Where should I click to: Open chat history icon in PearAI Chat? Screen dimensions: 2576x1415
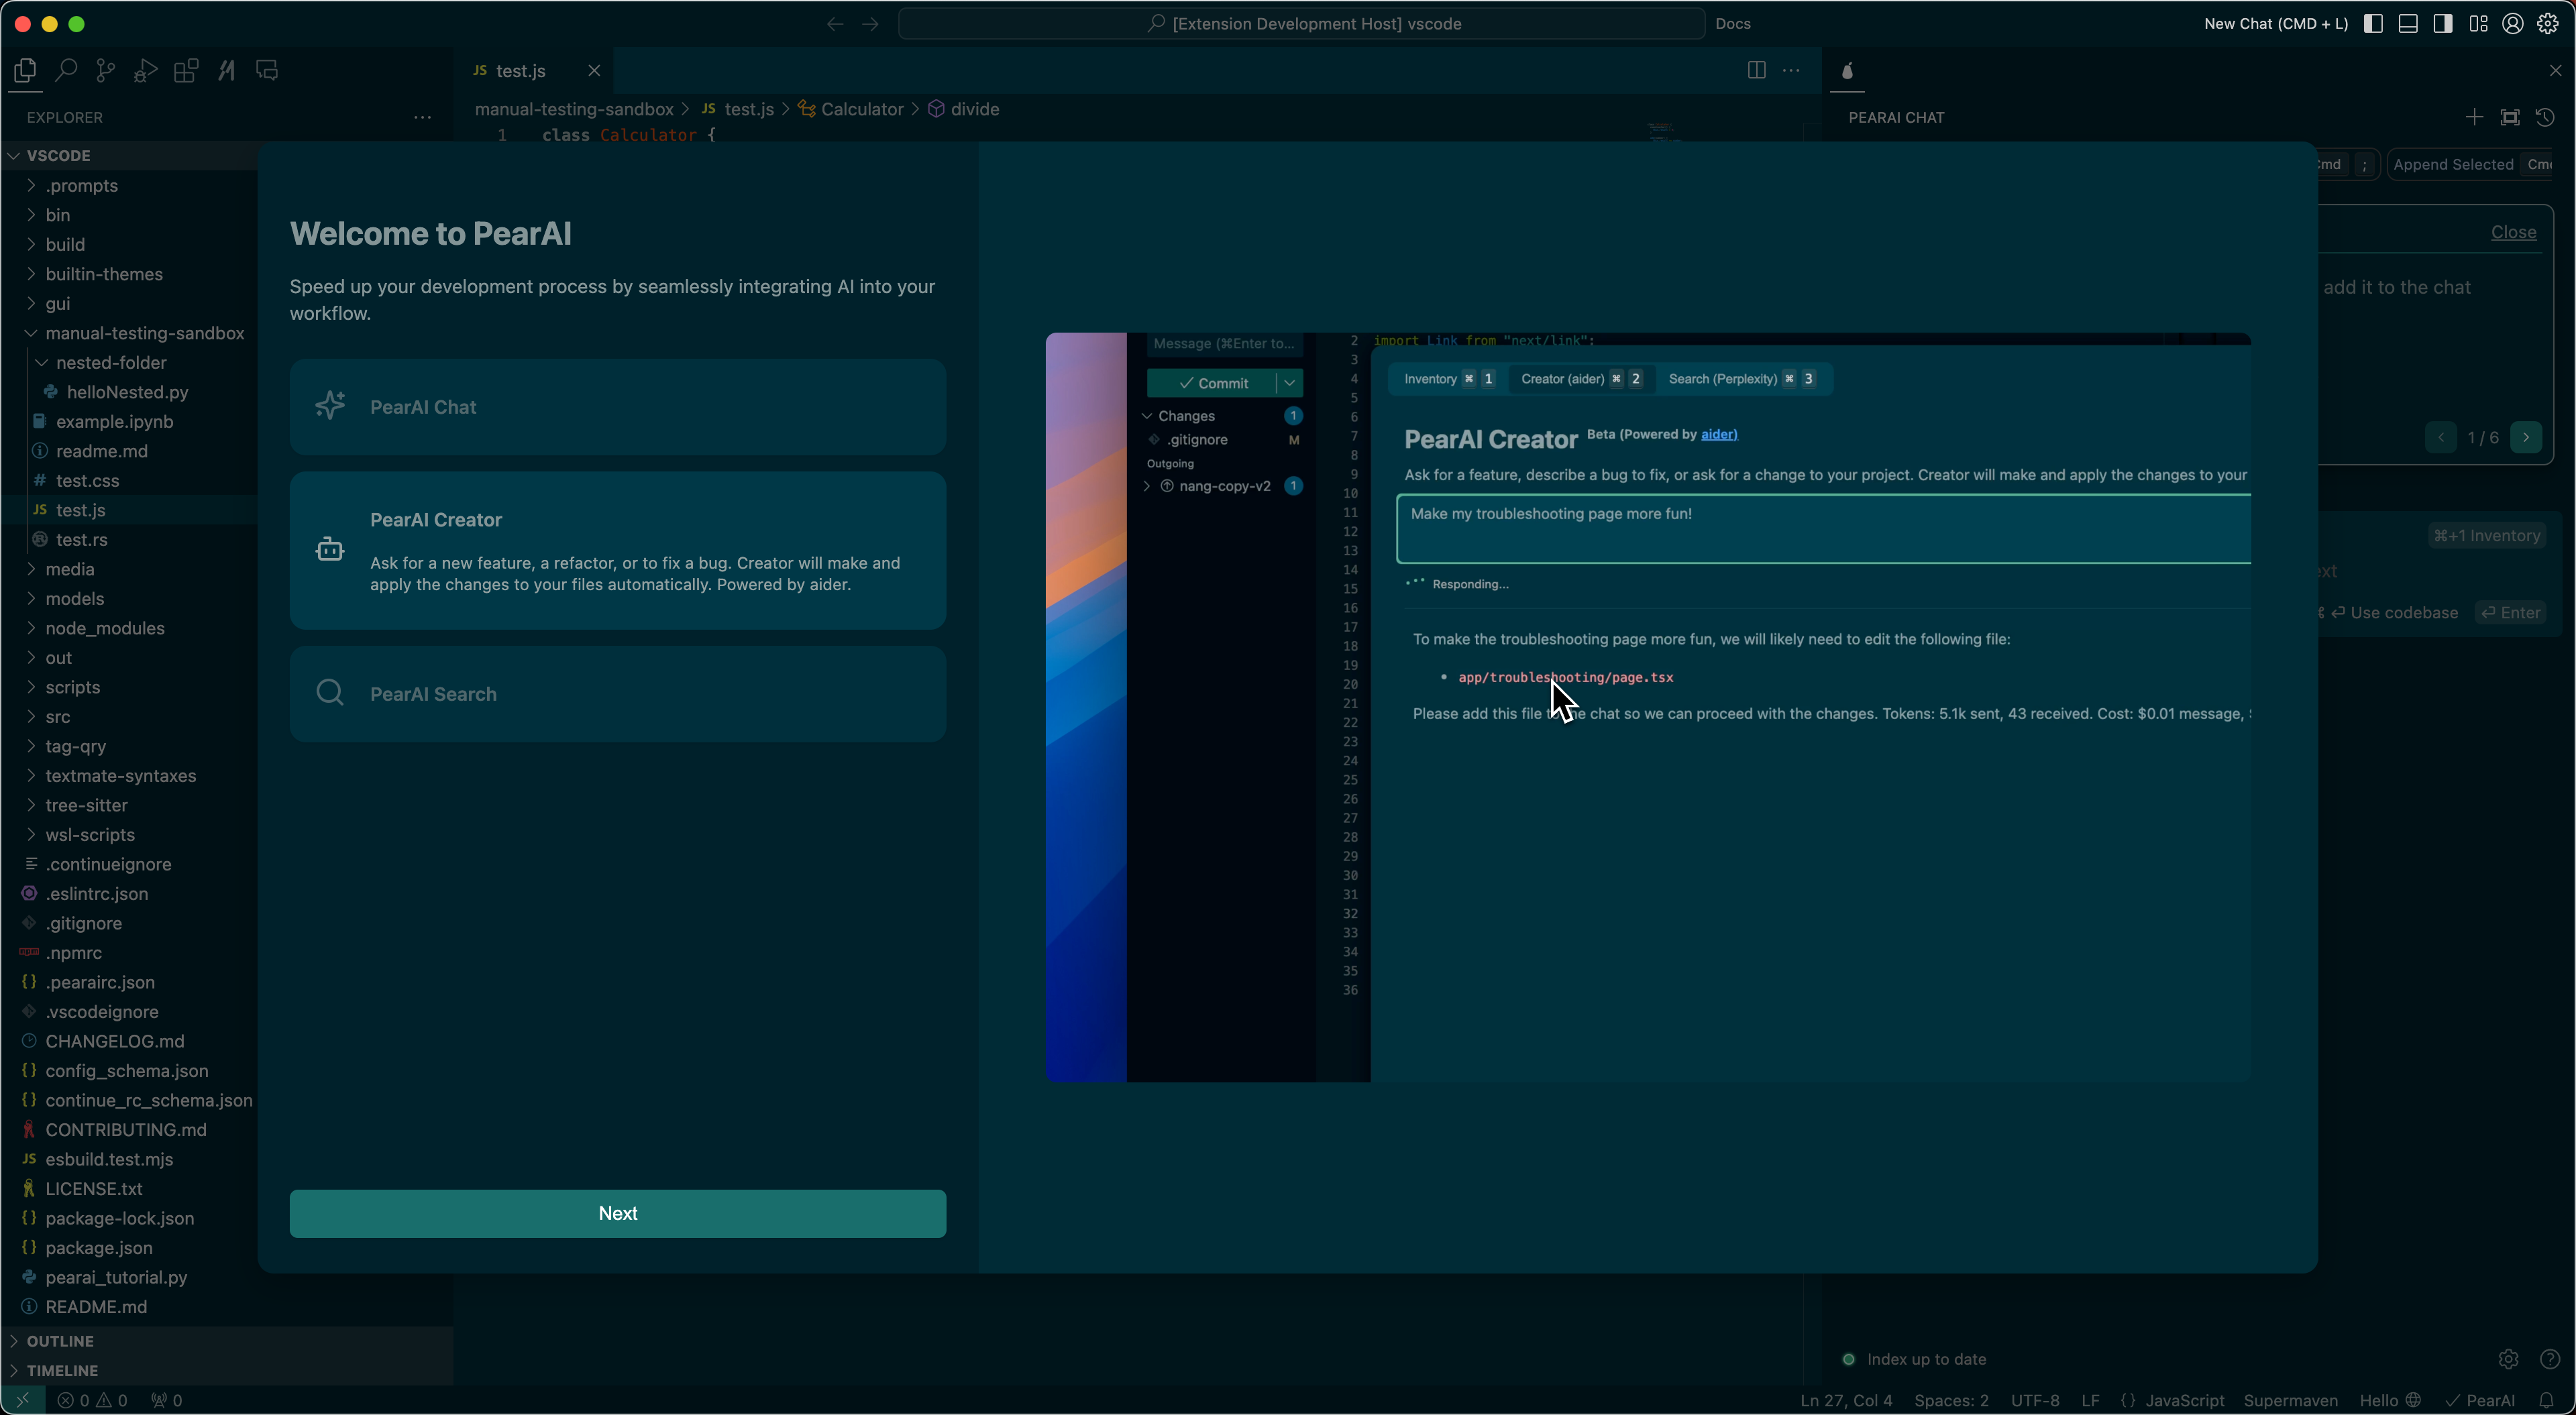click(x=2545, y=117)
